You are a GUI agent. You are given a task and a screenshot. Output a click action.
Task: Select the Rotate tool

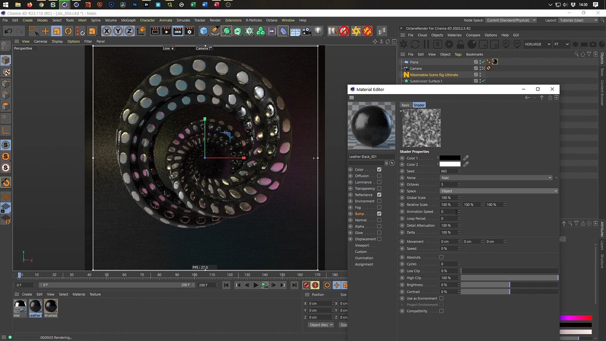click(x=68, y=31)
